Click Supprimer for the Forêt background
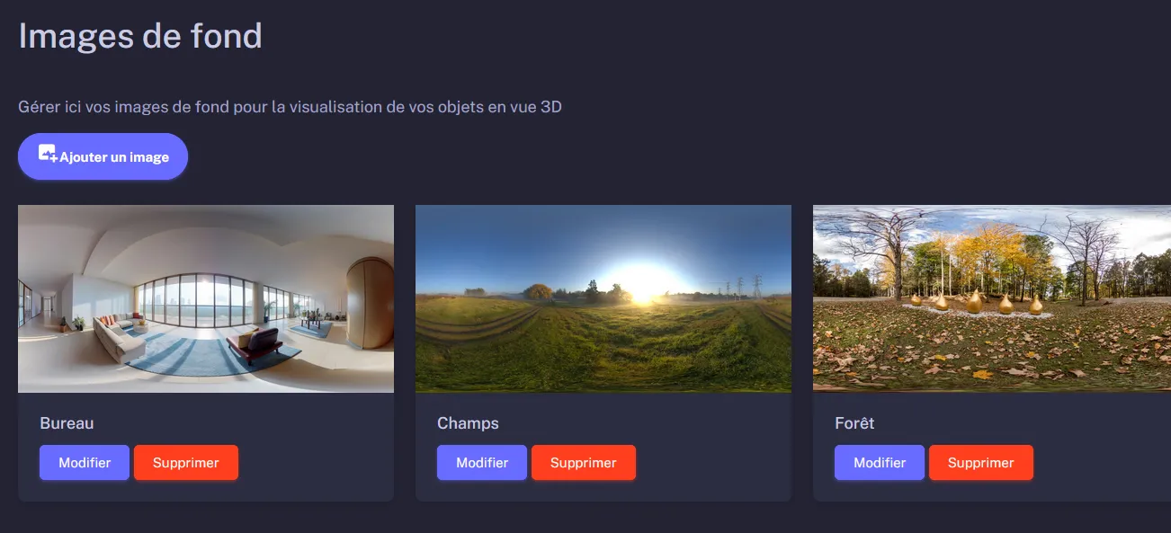This screenshot has width=1171, height=533. [x=981, y=462]
